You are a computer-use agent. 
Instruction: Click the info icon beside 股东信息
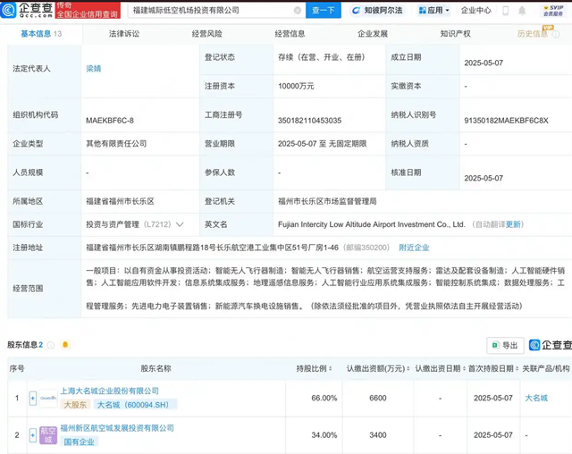tap(51, 345)
